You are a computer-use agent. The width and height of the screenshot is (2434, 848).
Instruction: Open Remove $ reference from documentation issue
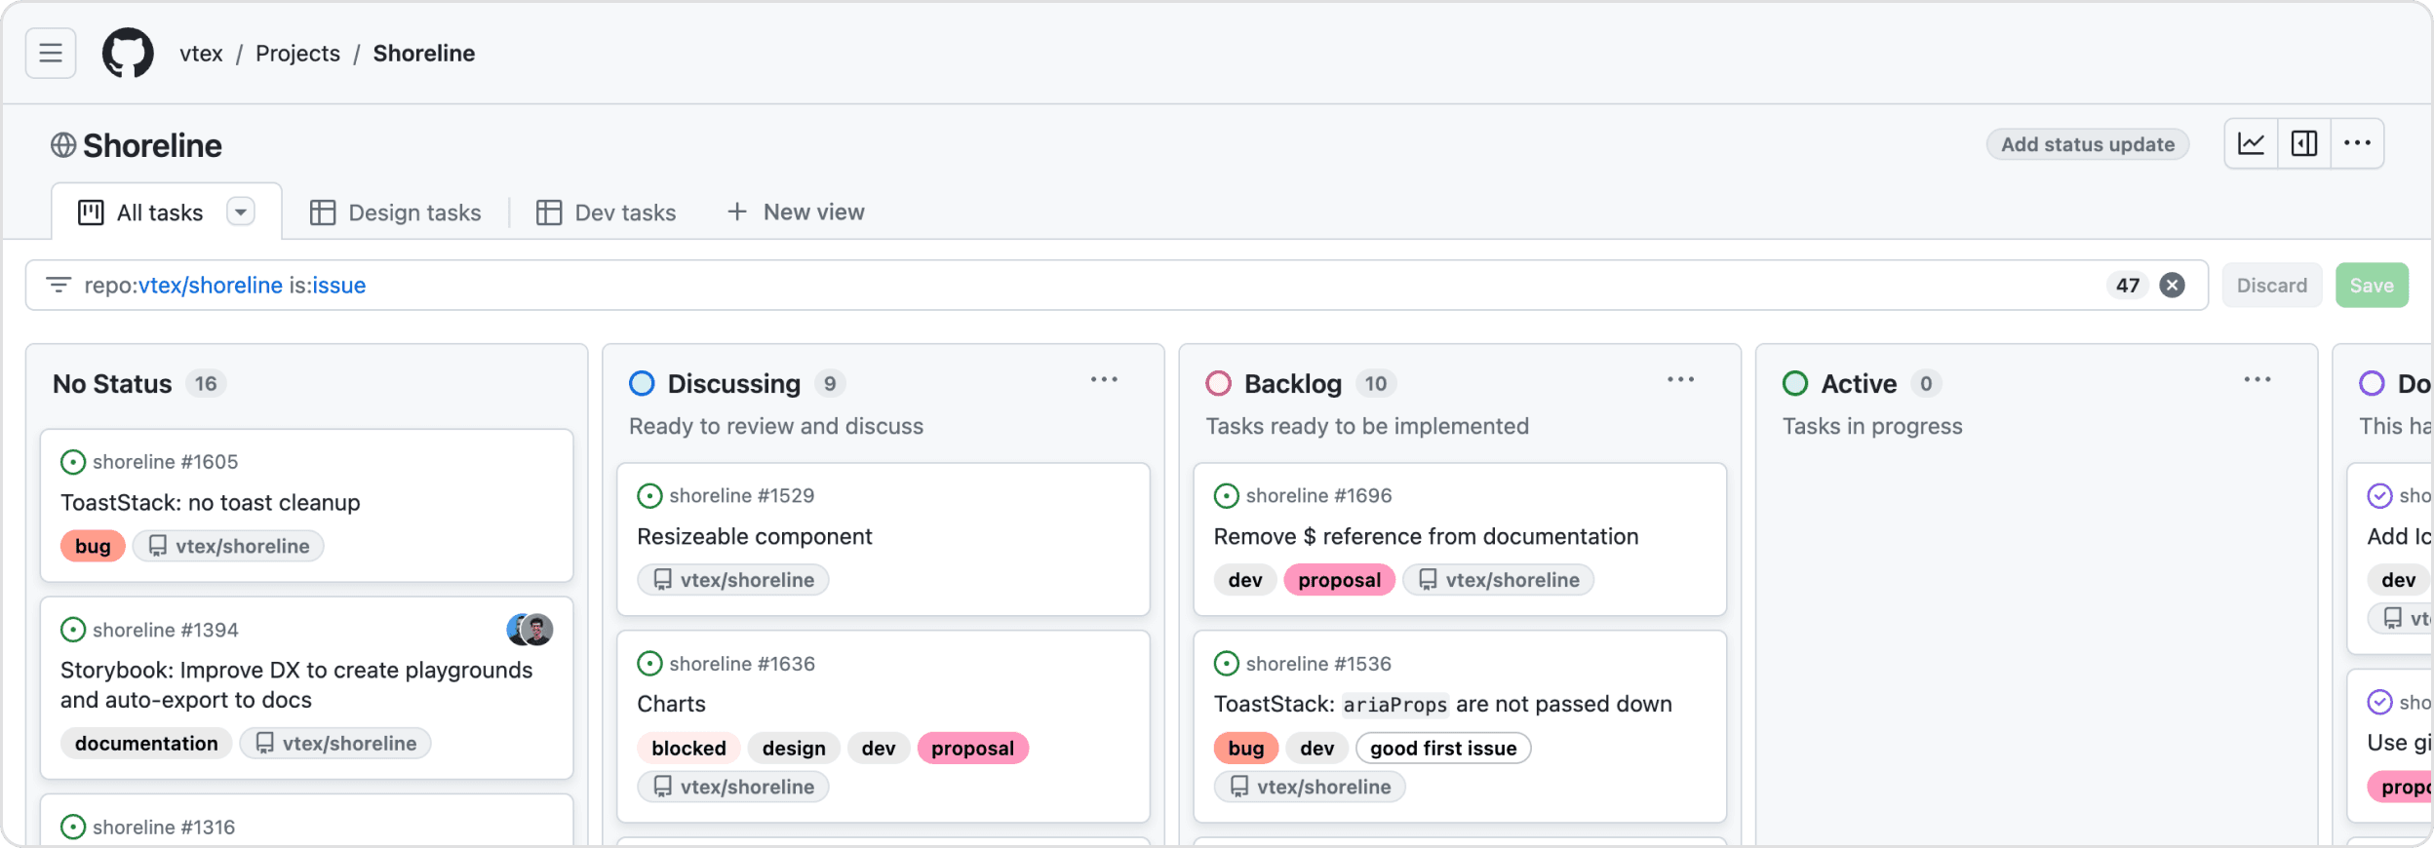tap(1426, 536)
